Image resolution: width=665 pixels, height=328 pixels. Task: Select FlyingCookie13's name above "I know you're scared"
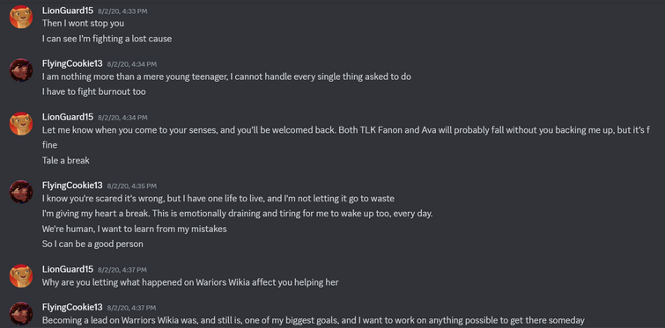click(x=72, y=186)
